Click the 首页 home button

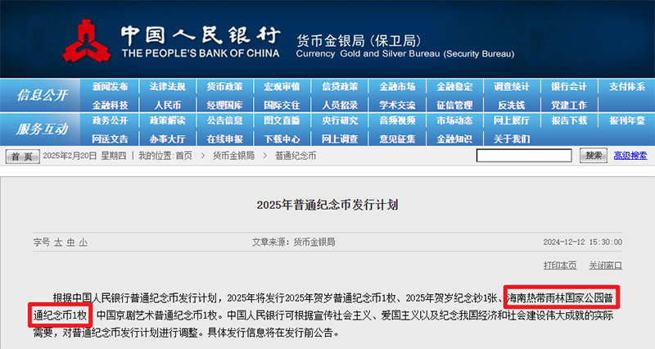pos(23,156)
